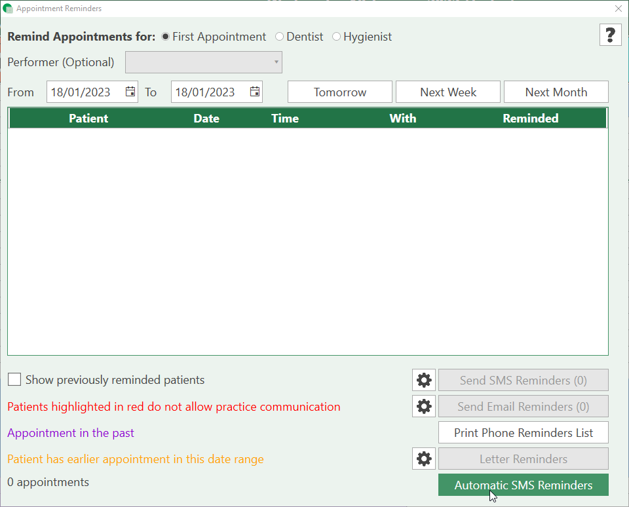
Task: Select the Dentist radio option
Action: click(x=280, y=37)
